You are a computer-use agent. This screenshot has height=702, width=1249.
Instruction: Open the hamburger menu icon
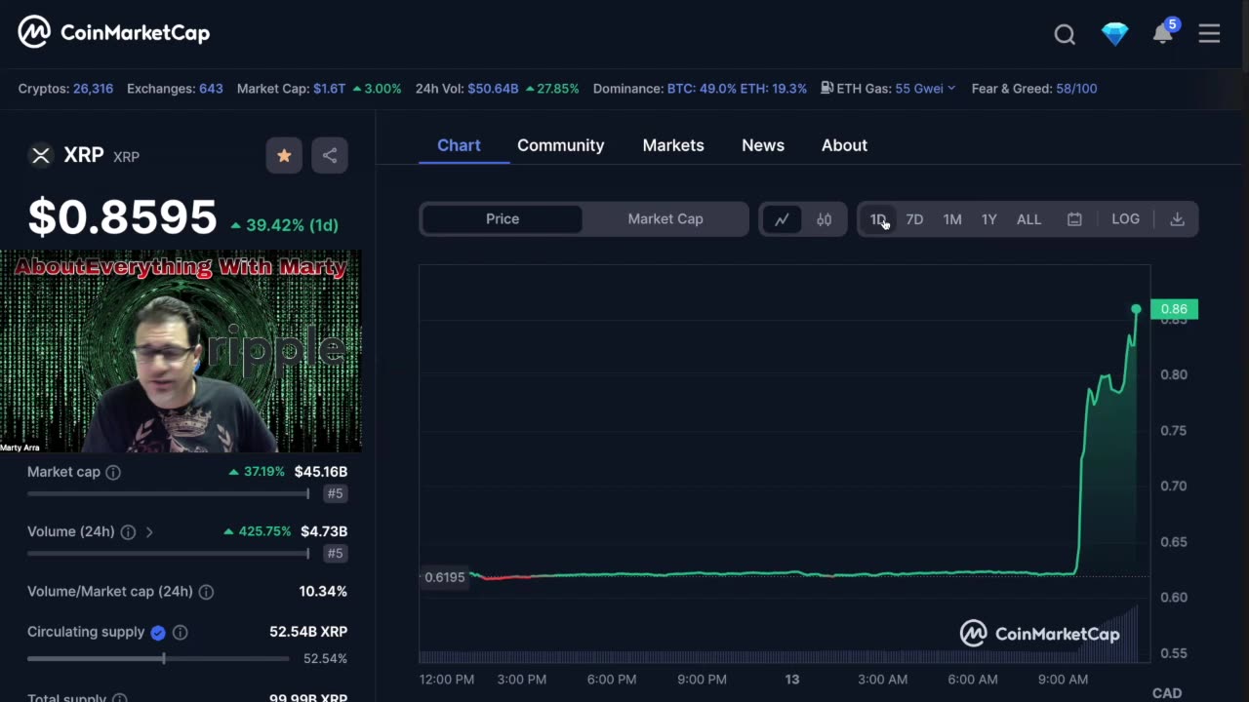coord(1209,34)
